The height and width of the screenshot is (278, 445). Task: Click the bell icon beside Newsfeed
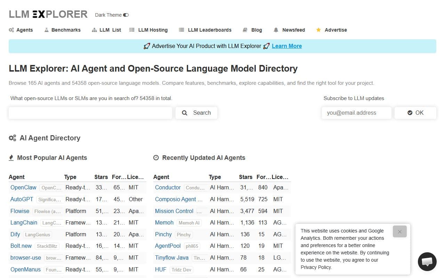[x=276, y=30]
